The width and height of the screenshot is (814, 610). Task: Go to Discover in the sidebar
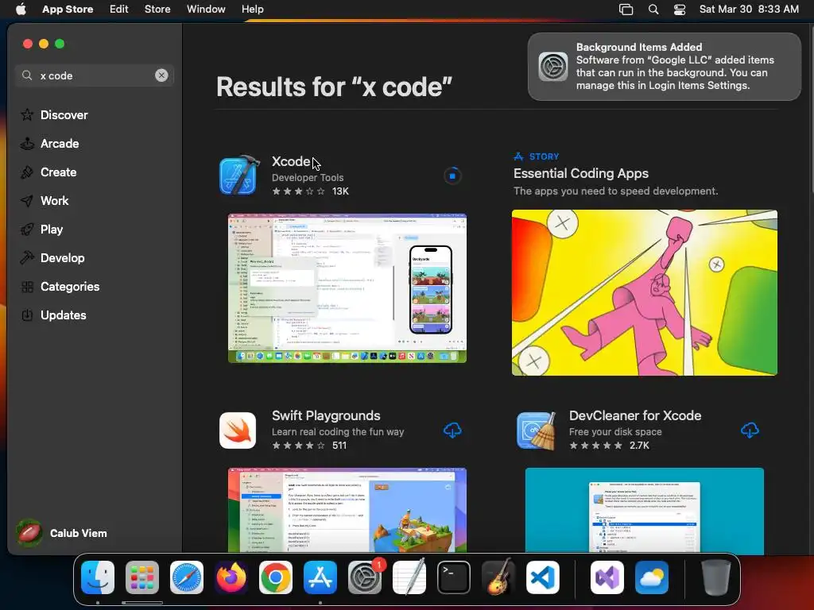click(x=64, y=114)
